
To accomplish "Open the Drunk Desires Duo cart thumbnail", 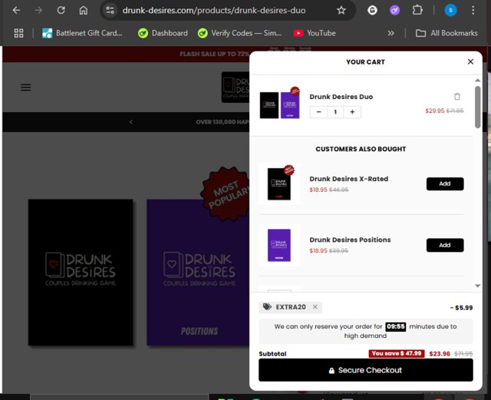I will 279,103.
